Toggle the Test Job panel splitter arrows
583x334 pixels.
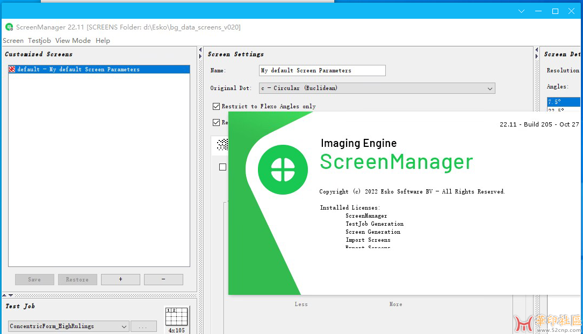(8, 295)
